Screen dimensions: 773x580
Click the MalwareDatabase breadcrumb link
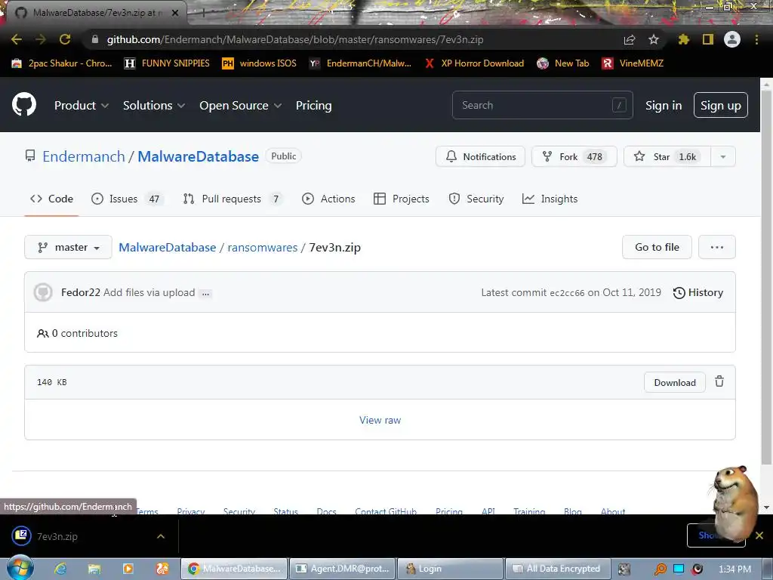tap(167, 247)
